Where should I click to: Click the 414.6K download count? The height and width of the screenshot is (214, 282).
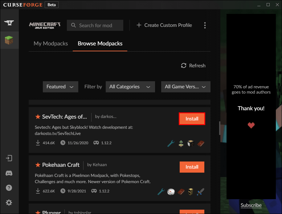pyautogui.click(x=49, y=143)
